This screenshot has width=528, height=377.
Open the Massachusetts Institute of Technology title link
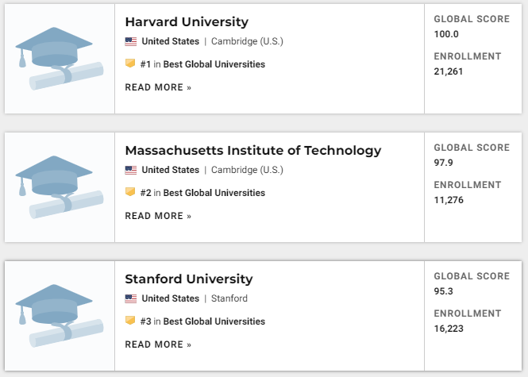pyautogui.click(x=253, y=151)
